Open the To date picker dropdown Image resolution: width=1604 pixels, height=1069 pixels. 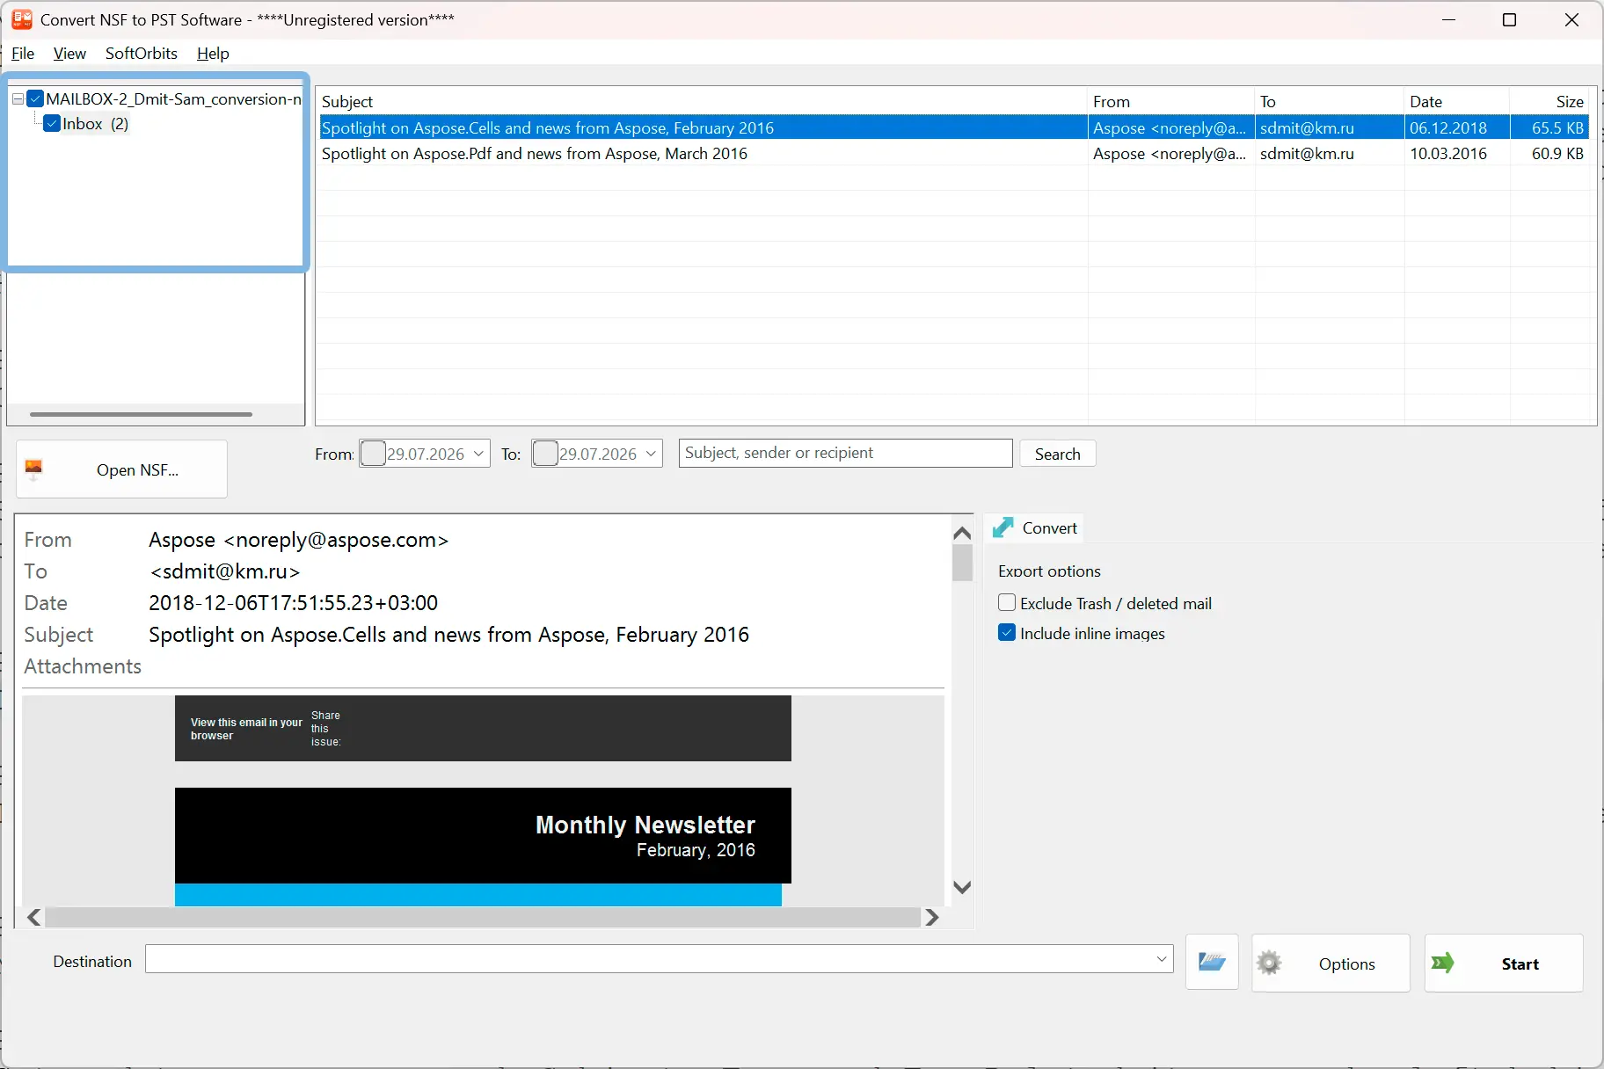click(x=651, y=454)
